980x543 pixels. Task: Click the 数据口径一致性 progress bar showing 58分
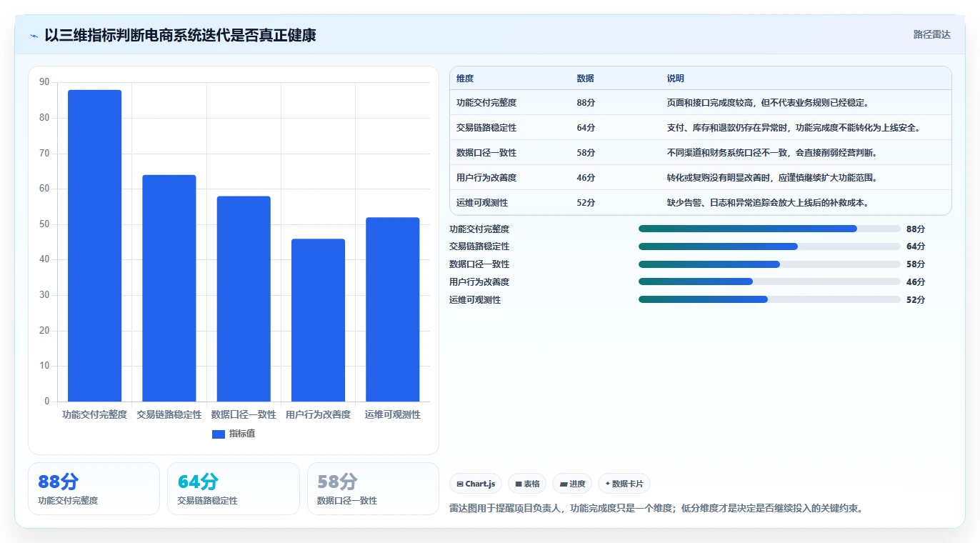click(x=769, y=264)
